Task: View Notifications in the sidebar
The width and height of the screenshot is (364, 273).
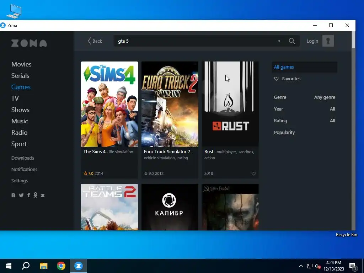Action: pyautogui.click(x=25, y=170)
